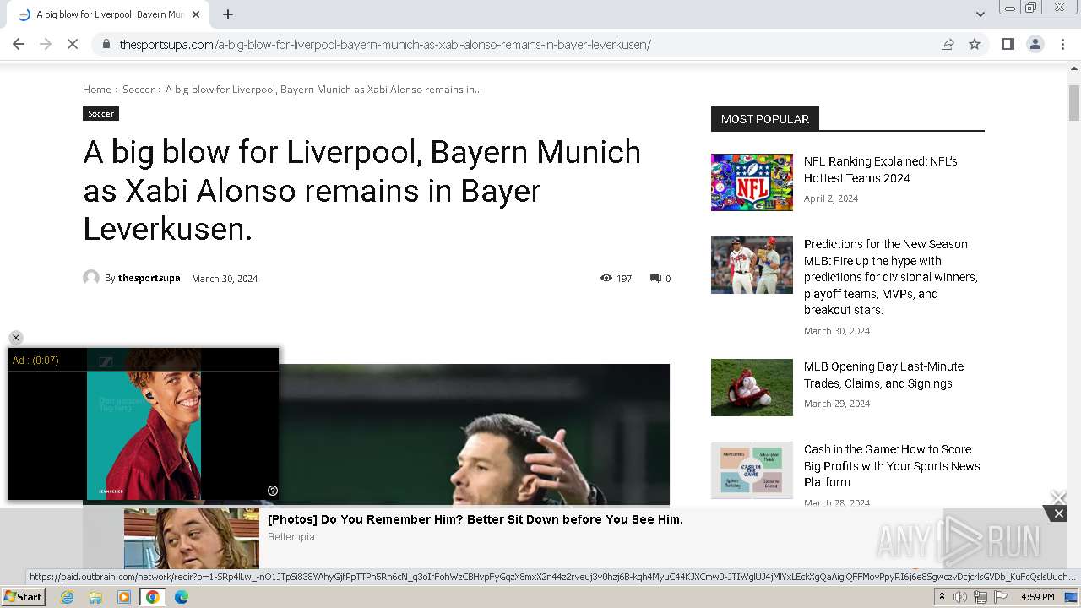Click the floating video ad thumbnail
1081x608 pixels.
click(x=144, y=424)
